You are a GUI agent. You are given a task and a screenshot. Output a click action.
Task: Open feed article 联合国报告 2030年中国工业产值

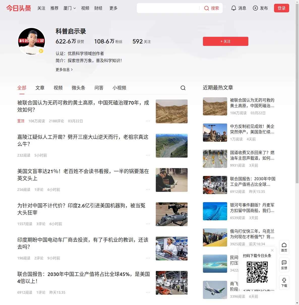84,278
